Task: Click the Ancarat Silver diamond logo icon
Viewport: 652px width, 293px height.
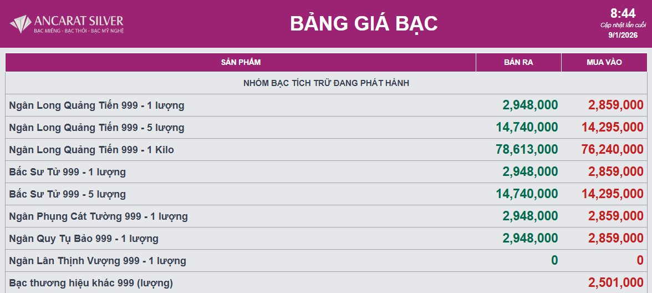Action: [x=21, y=24]
